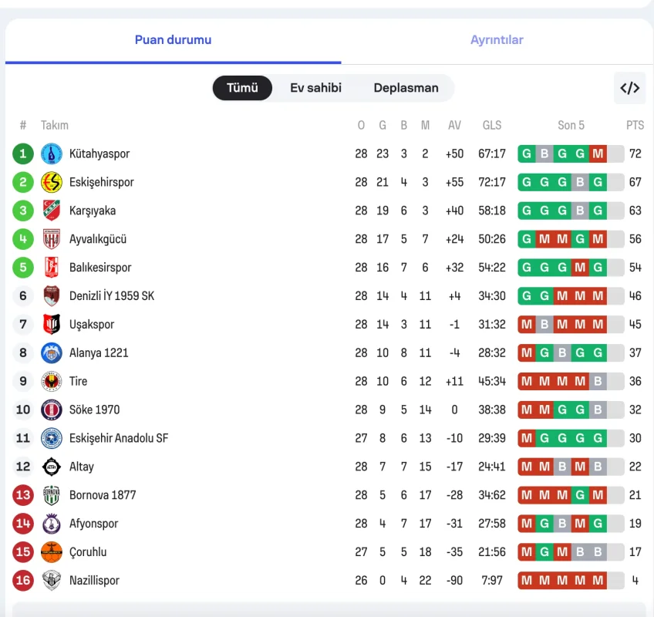This screenshot has height=617, width=654.
Task: Open the Puan durumu tab
Action: click(173, 40)
